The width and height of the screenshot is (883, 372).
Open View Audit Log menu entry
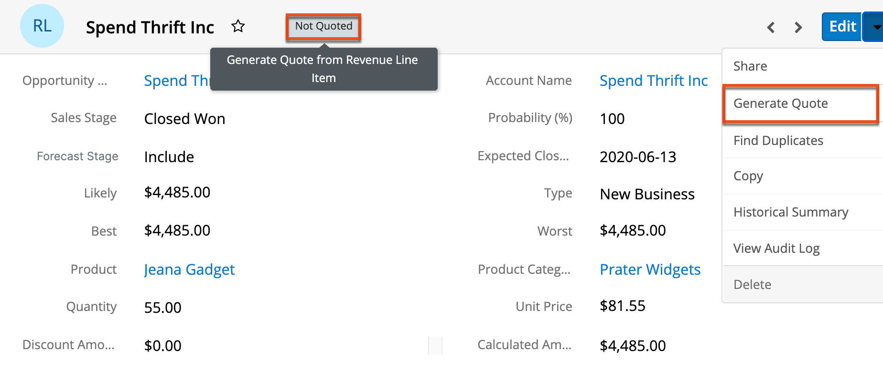click(776, 248)
